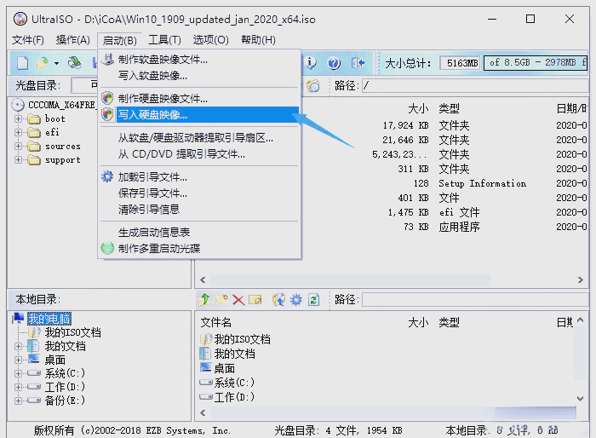
Task: Click the red X delete icon
Action: [x=238, y=300]
